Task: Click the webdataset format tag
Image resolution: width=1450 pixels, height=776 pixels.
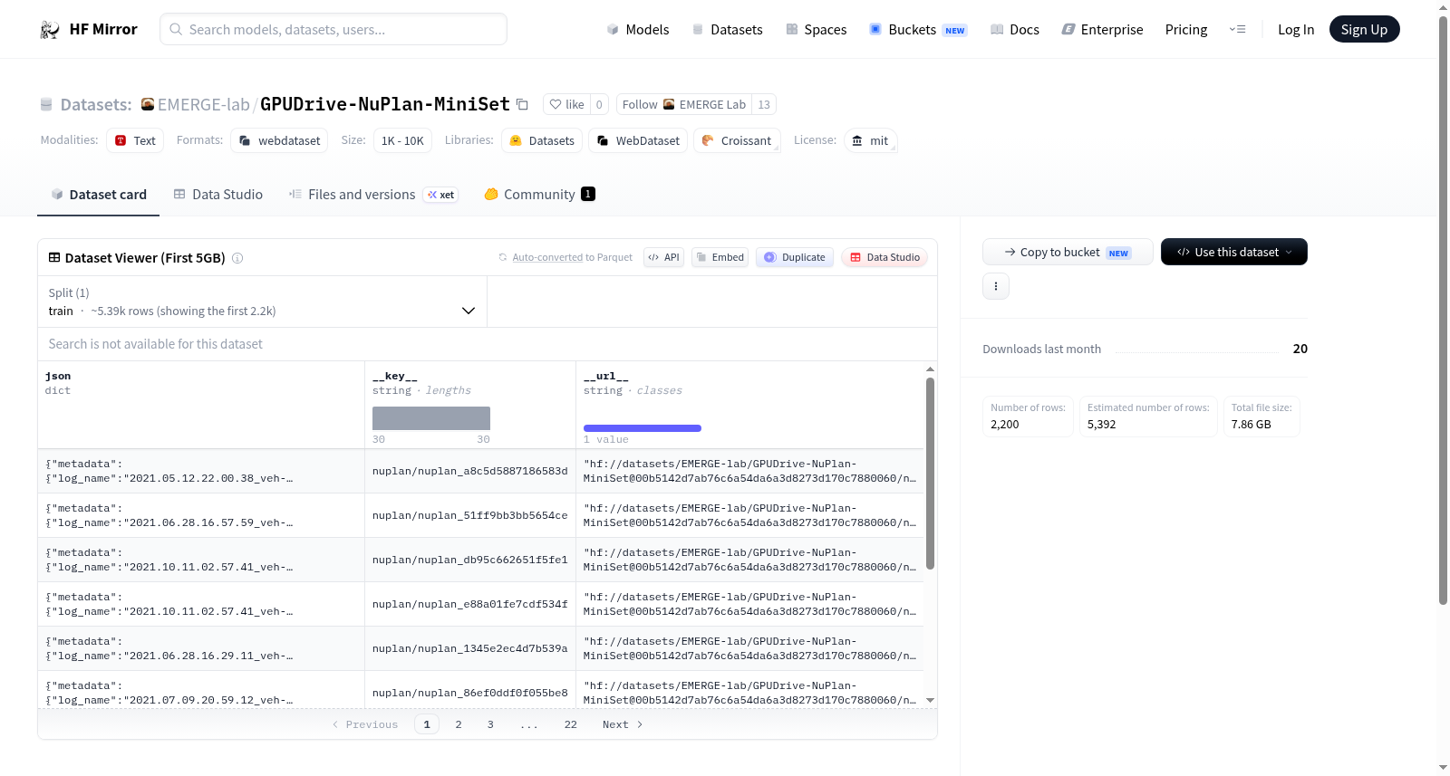Action: pyautogui.click(x=280, y=140)
